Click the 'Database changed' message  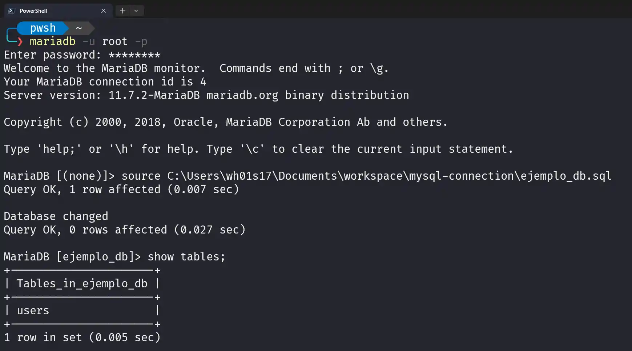click(56, 216)
